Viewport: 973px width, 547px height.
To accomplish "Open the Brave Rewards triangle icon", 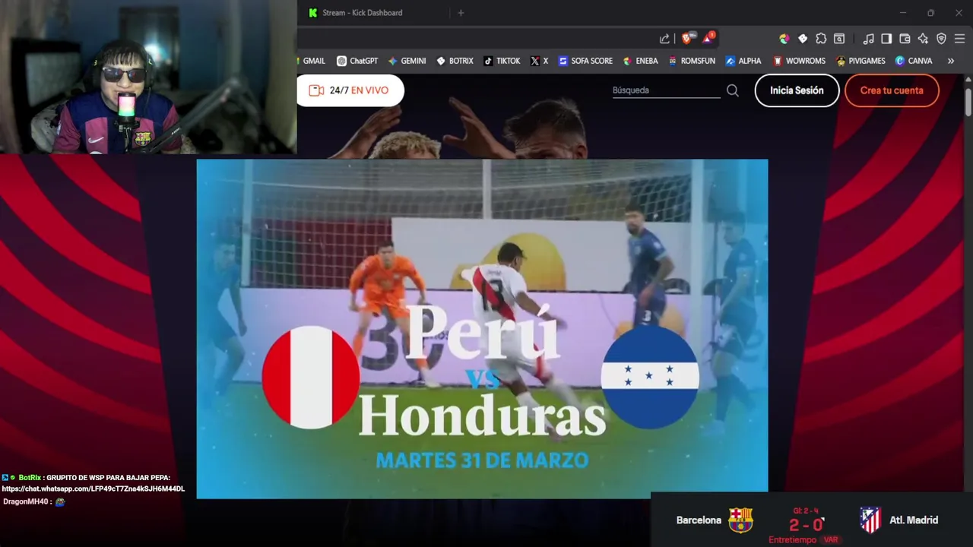I will click(708, 38).
